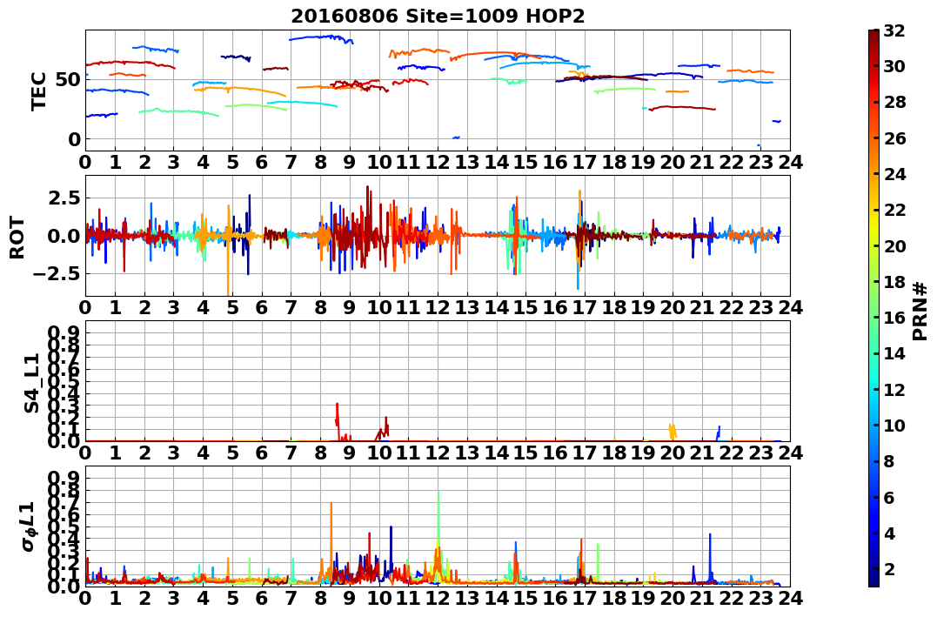Click the '50' tick on TEC axis
The height and width of the screenshot is (617, 937).
tap(68, 79)
